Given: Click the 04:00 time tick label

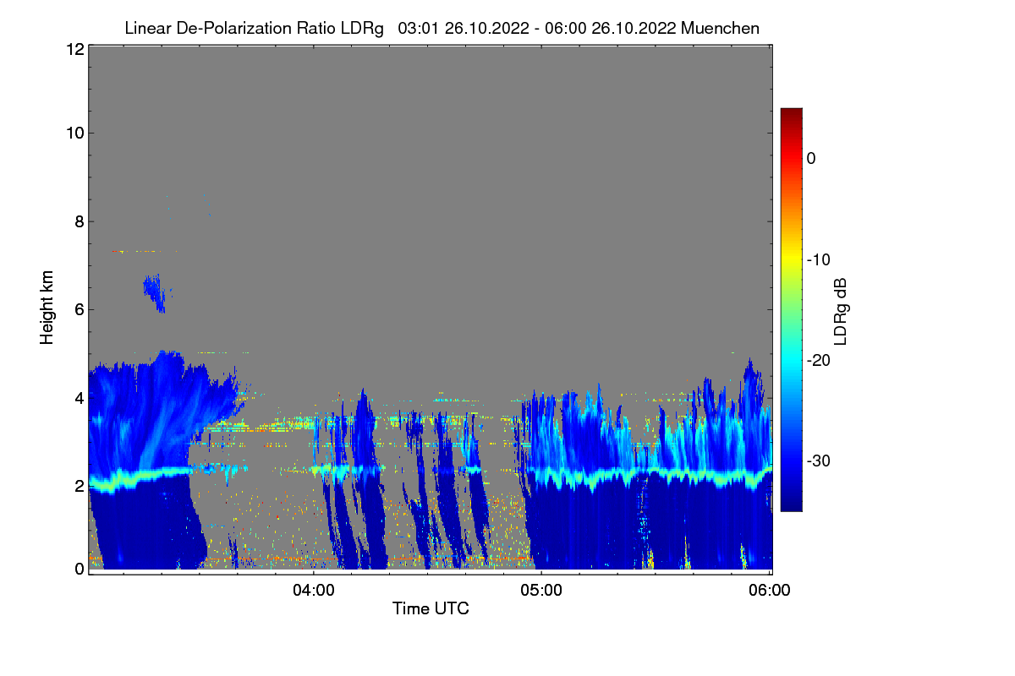Looking at the screenshot, I should (x=314, y=591).
